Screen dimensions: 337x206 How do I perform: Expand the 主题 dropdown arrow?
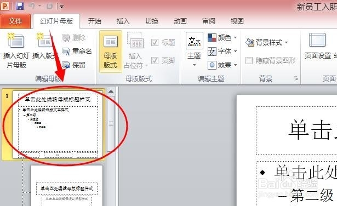click(194, 65)
